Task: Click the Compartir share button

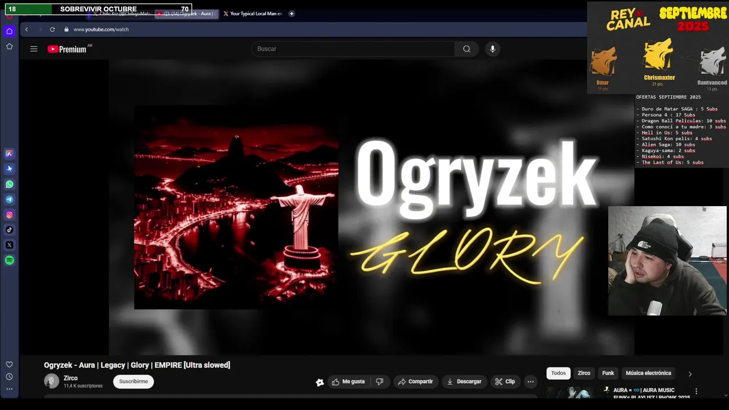Action: click(x=416, y=382)
